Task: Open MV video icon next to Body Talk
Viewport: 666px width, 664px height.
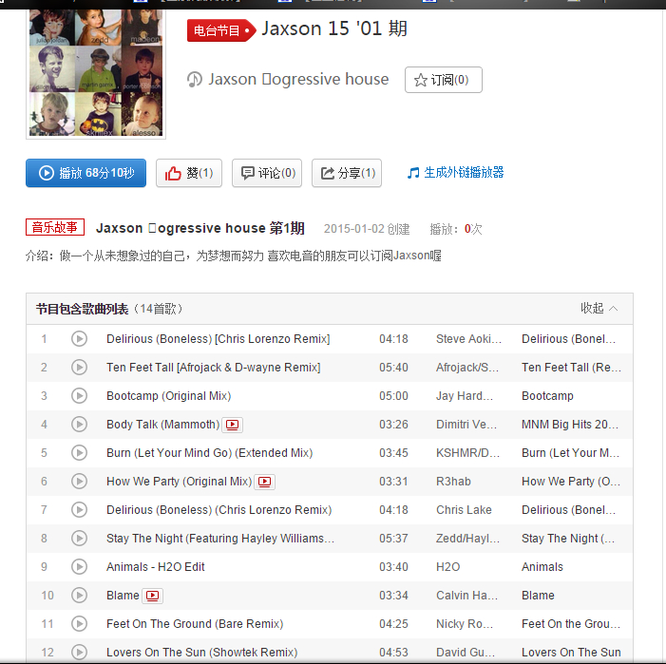Action: point(233,425)
